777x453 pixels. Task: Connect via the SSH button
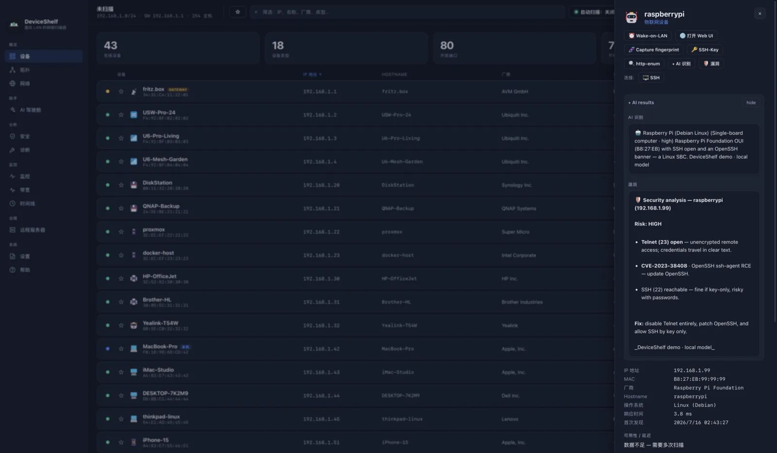[651, 78]
